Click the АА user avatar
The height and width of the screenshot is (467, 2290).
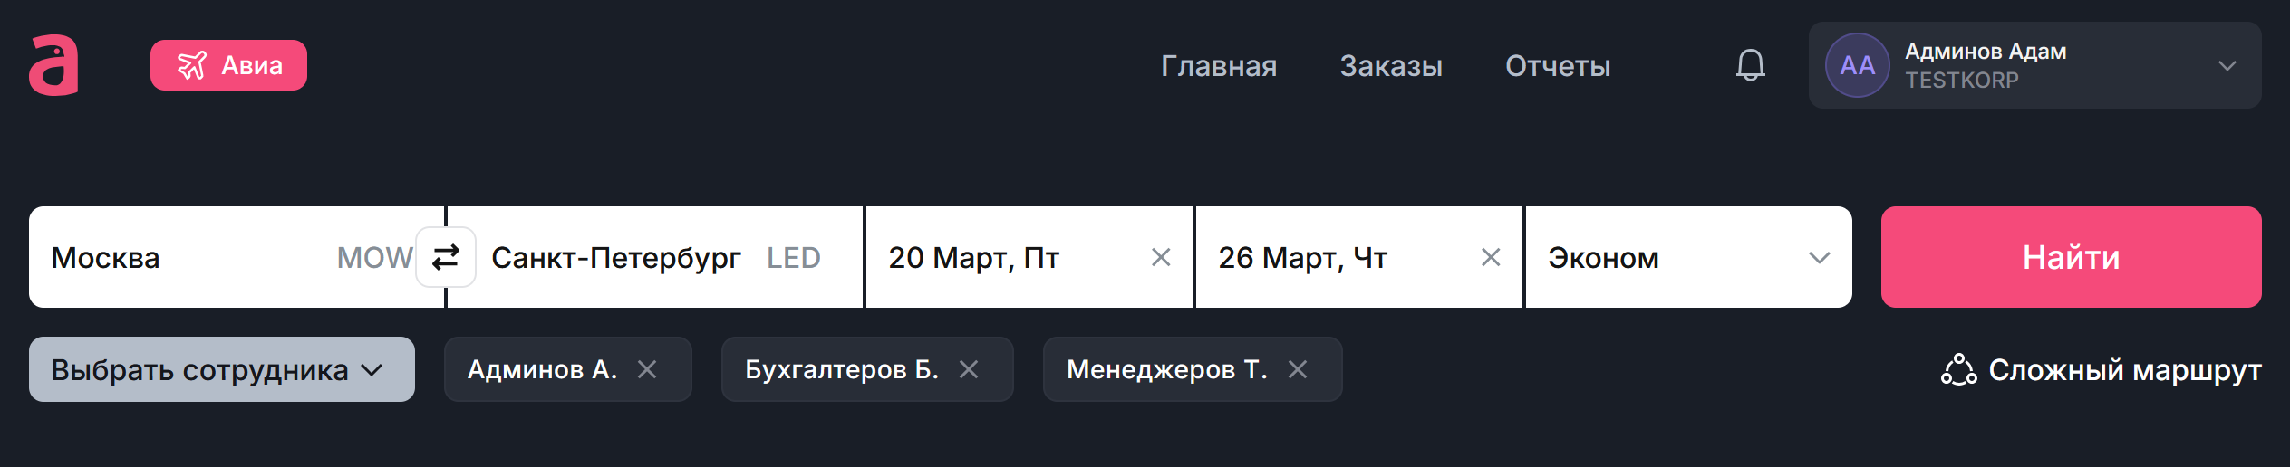point(1857,65)
